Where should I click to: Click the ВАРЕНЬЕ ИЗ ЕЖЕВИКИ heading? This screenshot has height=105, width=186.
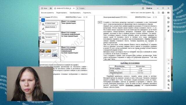130,63
